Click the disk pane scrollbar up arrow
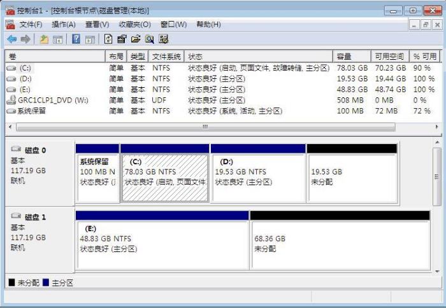This screenshot has width=446, height=308. tap(437, 142)
